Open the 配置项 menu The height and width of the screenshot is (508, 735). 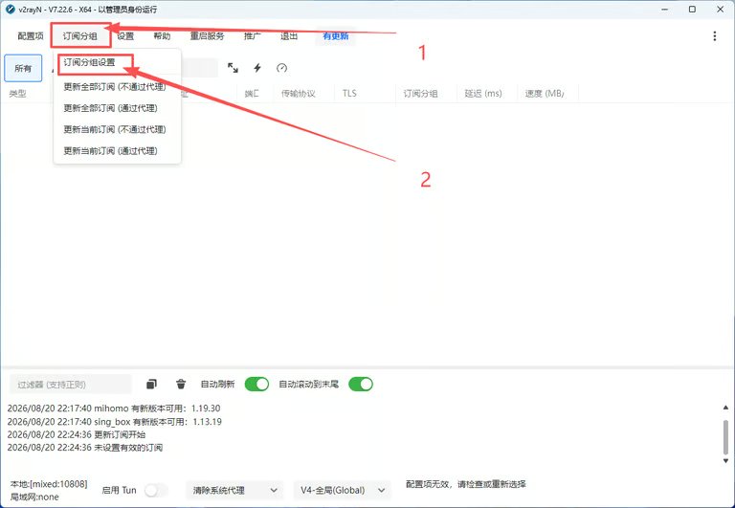coord(31,36)
